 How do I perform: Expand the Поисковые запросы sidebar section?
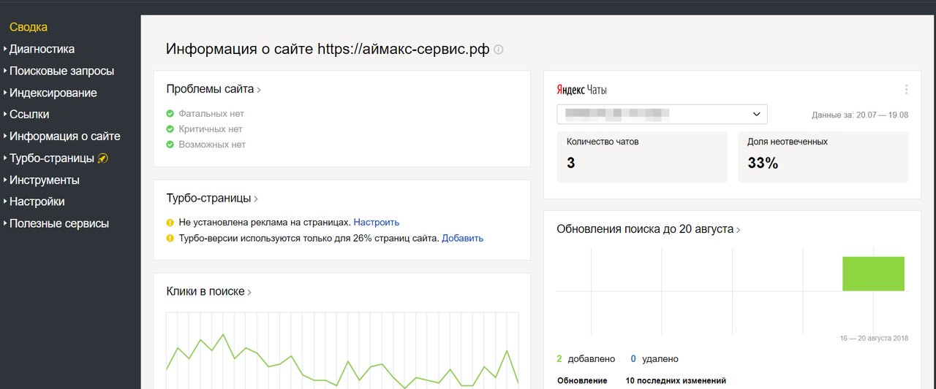point(61,71)
